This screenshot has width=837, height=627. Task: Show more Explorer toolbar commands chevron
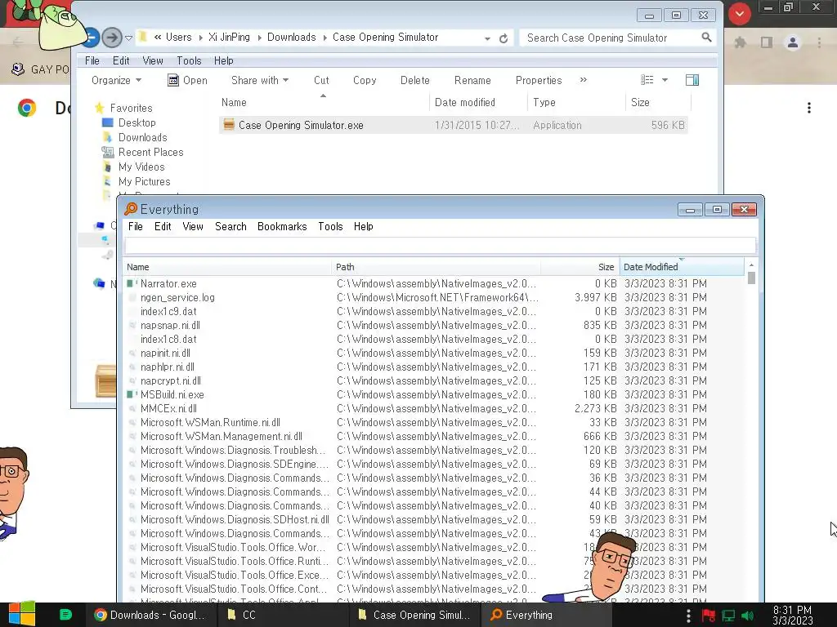584,79
